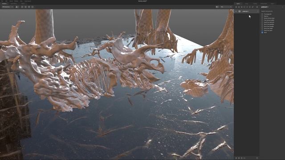The height and width of the screenshot is (160, 285).
Task: Click the LAYER SET 1 properties panel title
Action: 265,7
